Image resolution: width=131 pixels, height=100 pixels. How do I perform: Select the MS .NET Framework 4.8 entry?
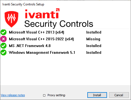pyautogui.click(x=30, y=46)
